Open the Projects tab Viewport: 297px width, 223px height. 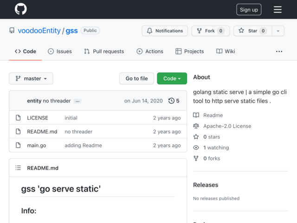point(190,52)
